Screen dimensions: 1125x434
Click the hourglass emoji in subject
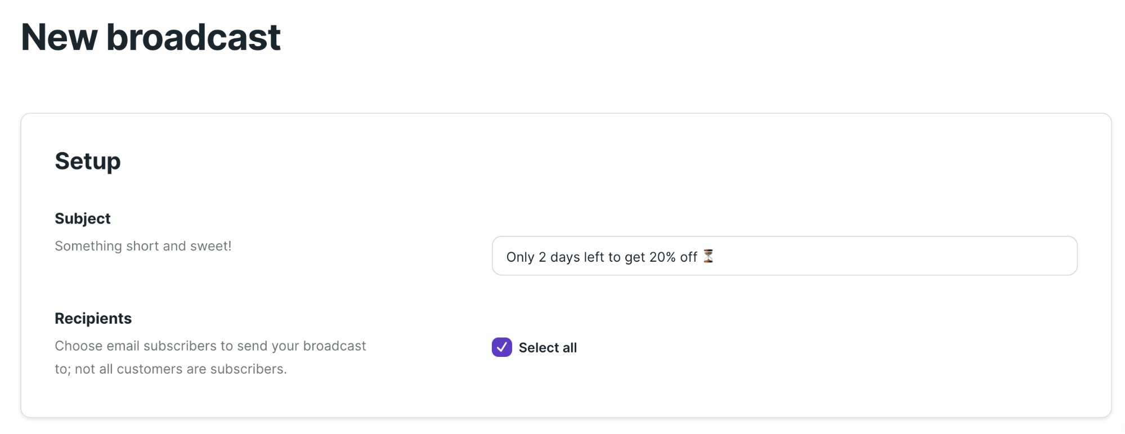coord(709,257)
